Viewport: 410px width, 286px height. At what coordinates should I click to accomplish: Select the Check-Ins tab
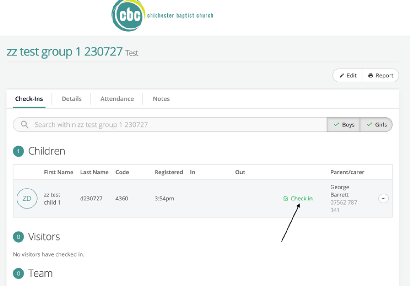point(29,99)
